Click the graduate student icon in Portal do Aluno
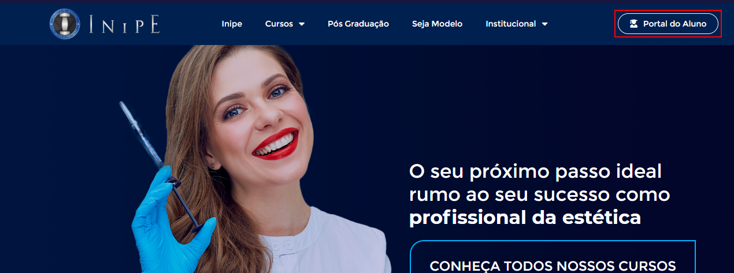Image resolution: width=734 pixels, height=273 pixels. point(634,24)
